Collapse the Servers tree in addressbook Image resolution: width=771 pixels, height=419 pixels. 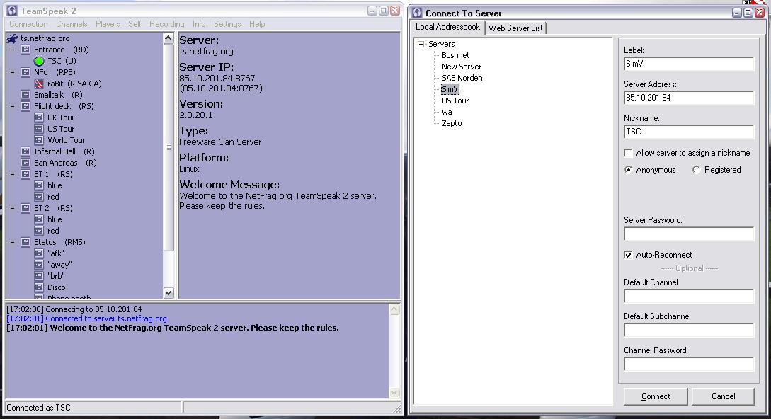pyautogui.click(x=421, y=45)
